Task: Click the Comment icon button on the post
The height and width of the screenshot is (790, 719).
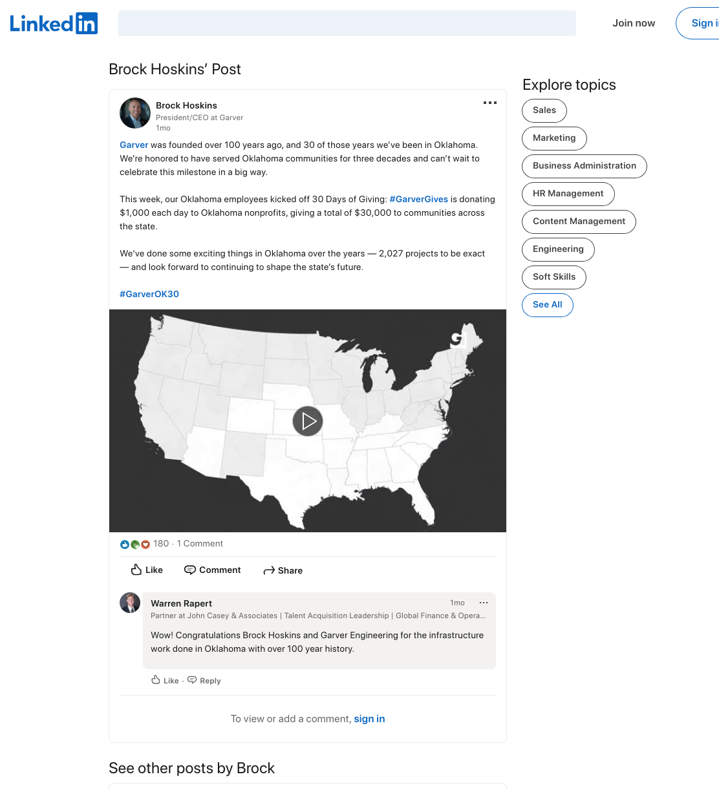Action: click(x=213, y=570)
